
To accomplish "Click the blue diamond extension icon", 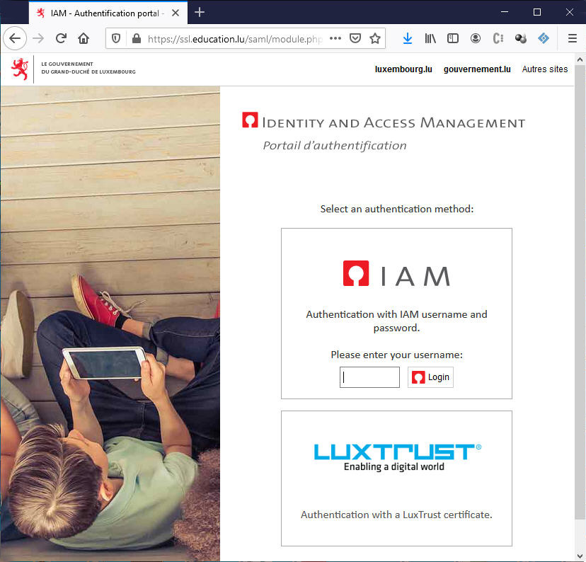I will [x=544, y=38].
